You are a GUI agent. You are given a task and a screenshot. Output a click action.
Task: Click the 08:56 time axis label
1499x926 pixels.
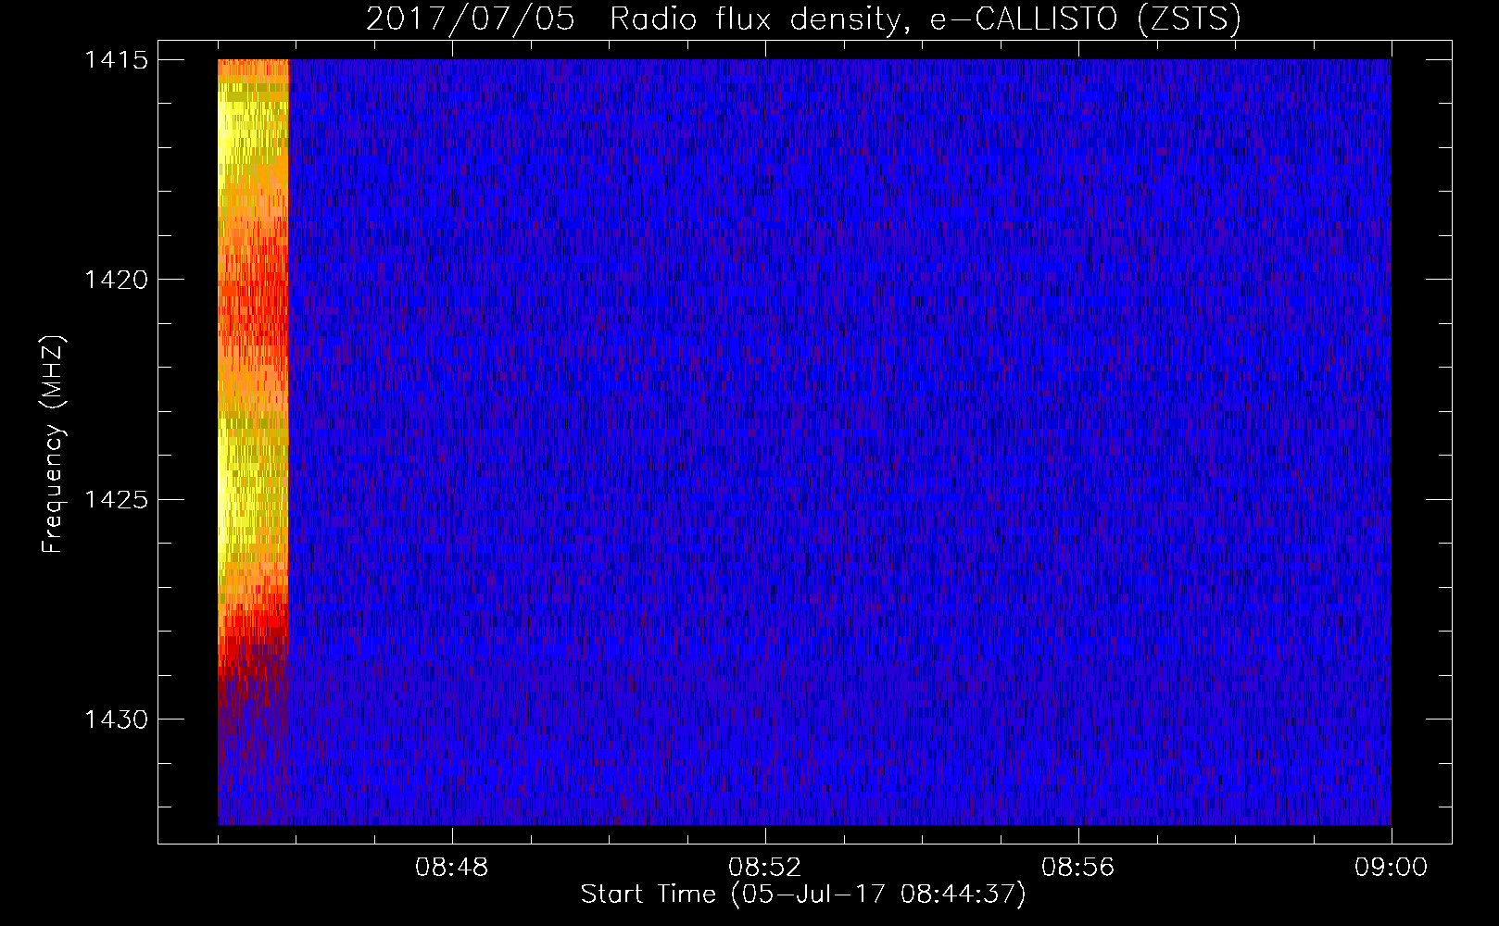pos(1077,868)
